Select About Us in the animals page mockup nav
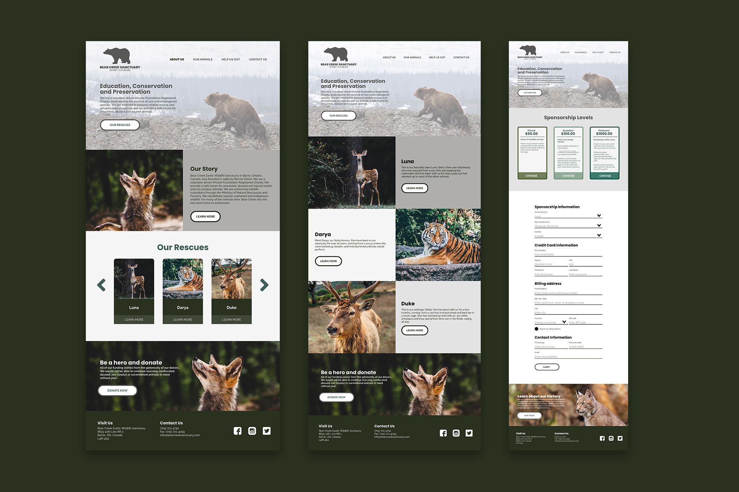739x492 pixels. 389,58
